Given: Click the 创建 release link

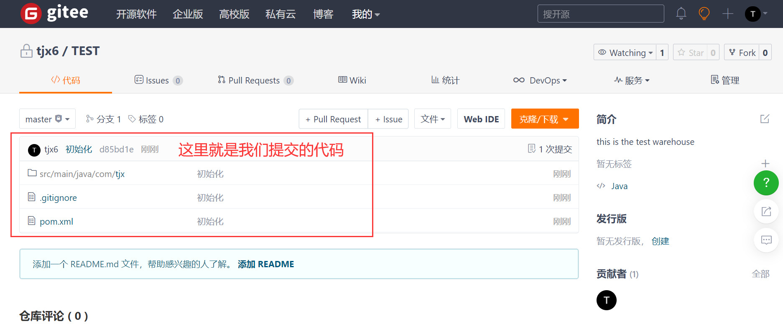Looking at the screenshot, I should coord(660,241).
